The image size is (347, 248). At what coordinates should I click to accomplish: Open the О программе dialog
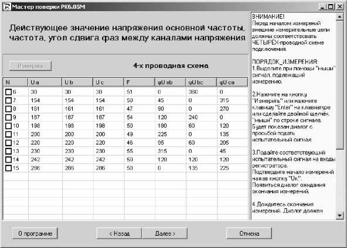point(35,233)
